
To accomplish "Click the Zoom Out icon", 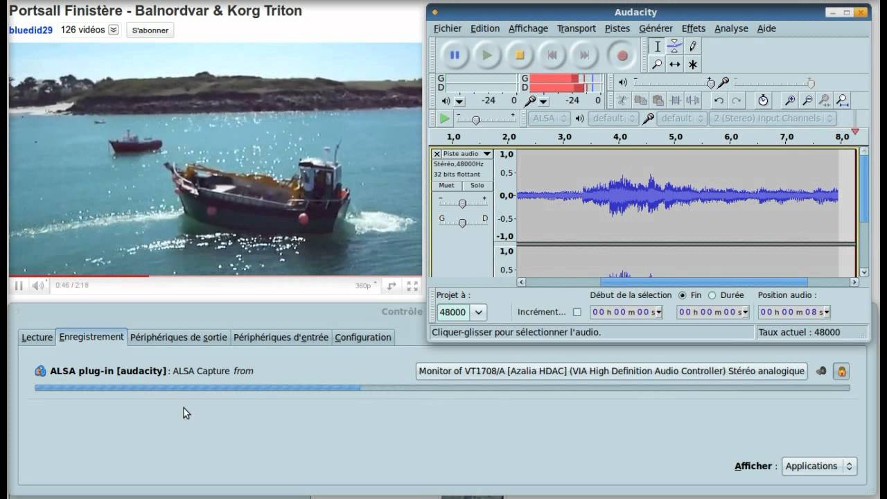I will [x=807, y=100].
